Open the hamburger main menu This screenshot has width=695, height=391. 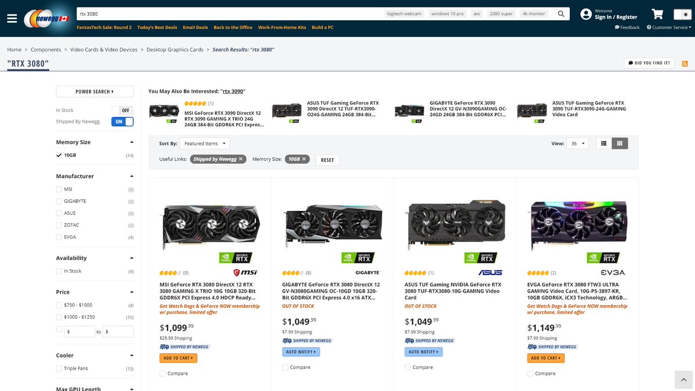[12, 18]
